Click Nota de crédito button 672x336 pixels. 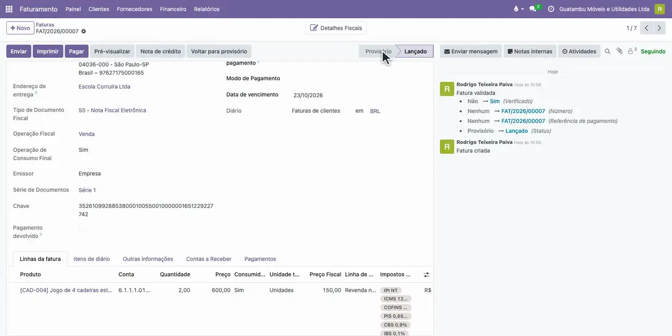pyautogui.click(x=161, y=51)
